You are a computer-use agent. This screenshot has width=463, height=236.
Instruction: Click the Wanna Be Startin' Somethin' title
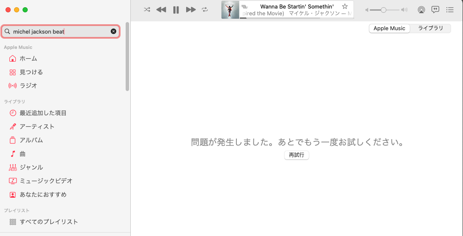pos(297,6)
